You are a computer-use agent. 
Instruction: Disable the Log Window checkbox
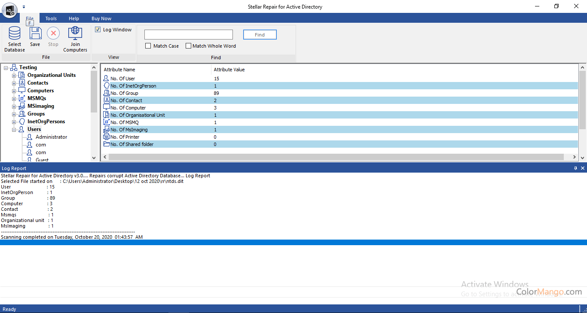pyautogui.click(x=98, y=30)
